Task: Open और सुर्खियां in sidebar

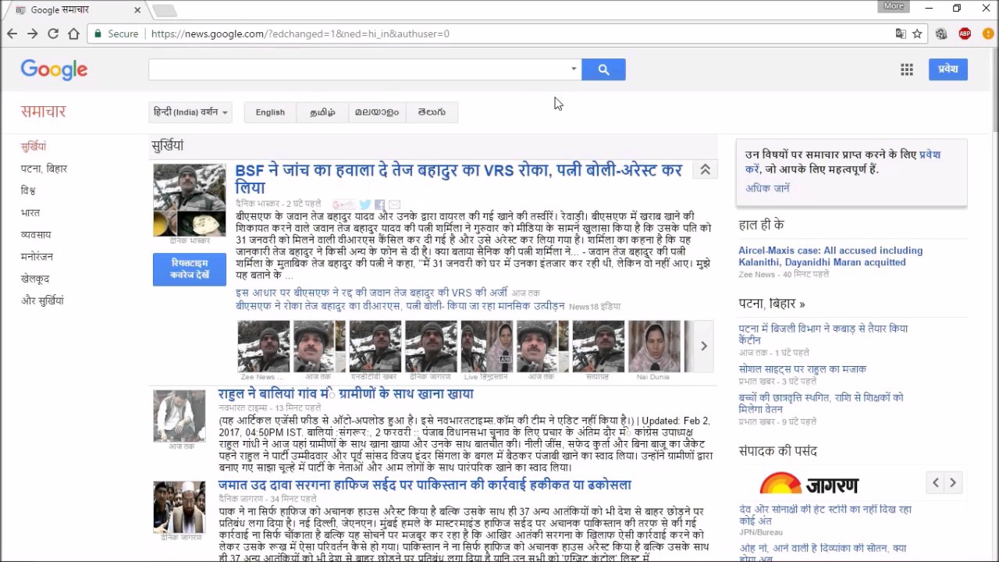Action: point(42,301)
